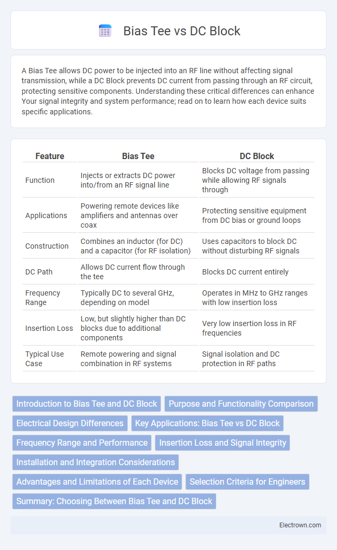Select the DC Block column header
Viewport: 337px width, 550px height.
[256, 156]
